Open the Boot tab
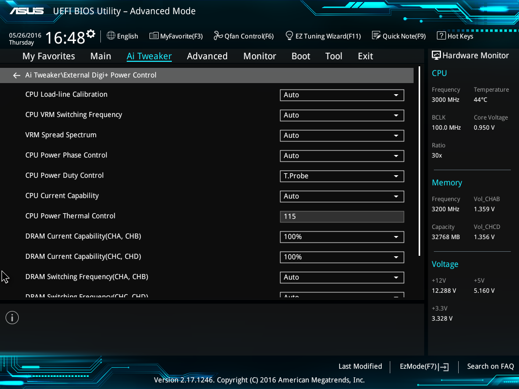 (301, 56)
